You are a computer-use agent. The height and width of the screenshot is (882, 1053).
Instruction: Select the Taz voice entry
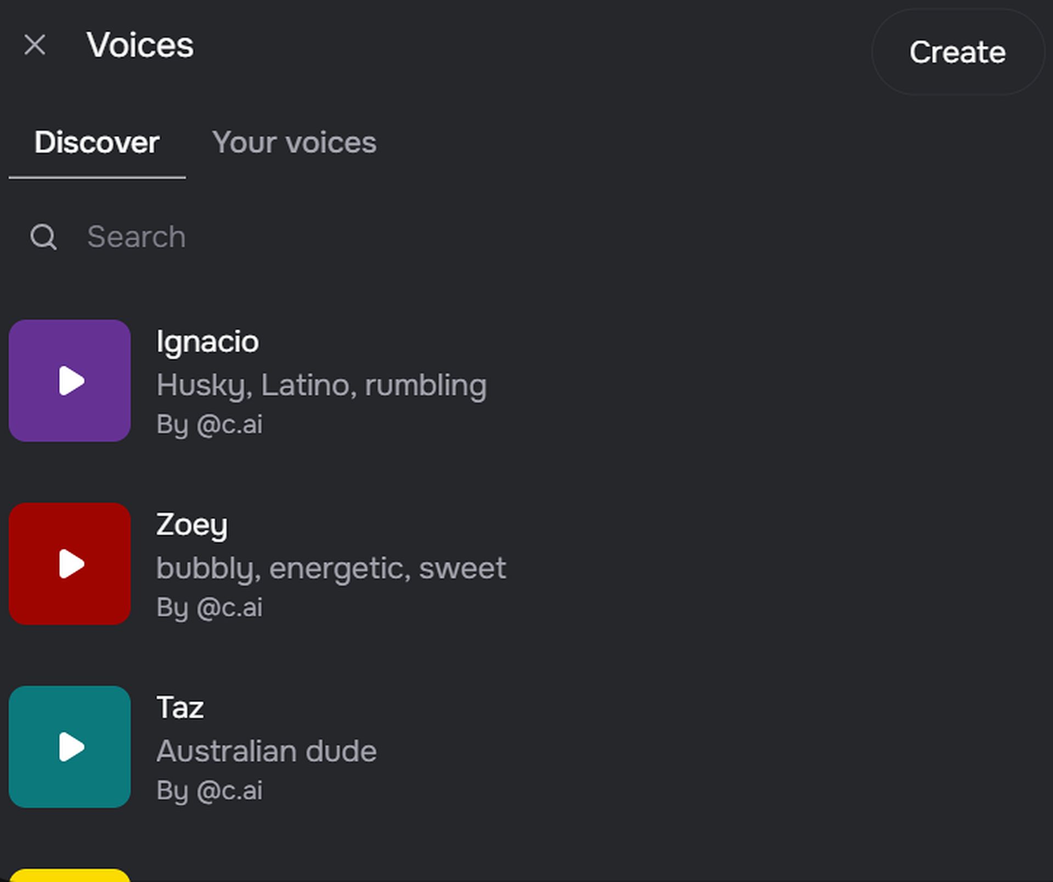(526, 747)
